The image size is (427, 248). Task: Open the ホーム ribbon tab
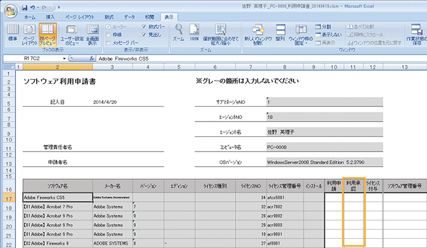(30, 17)
